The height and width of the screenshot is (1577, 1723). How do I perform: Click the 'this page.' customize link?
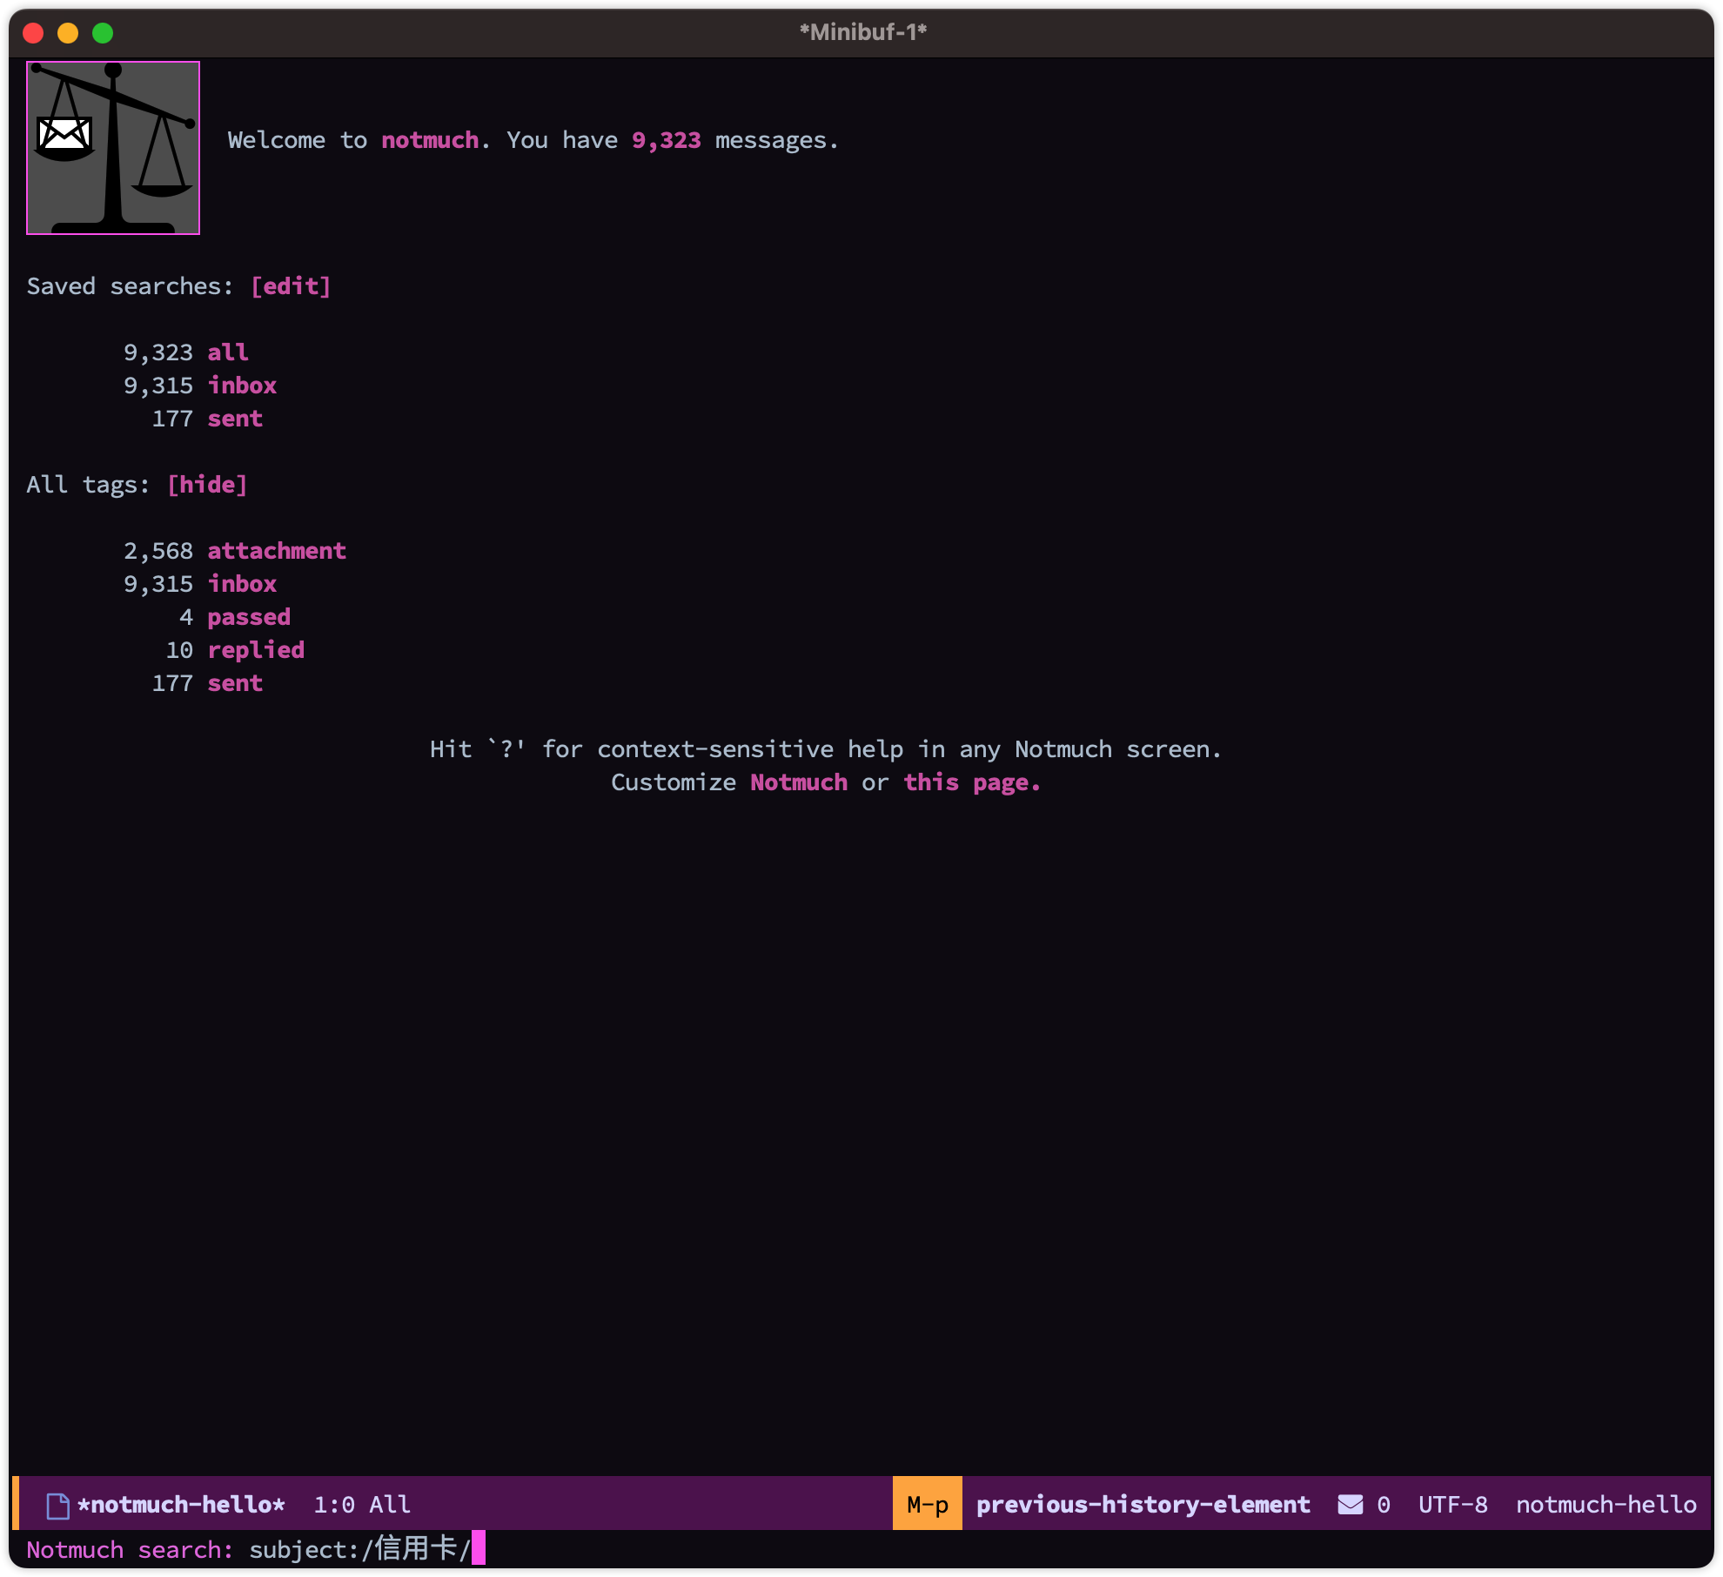click(x=972, y=782)
